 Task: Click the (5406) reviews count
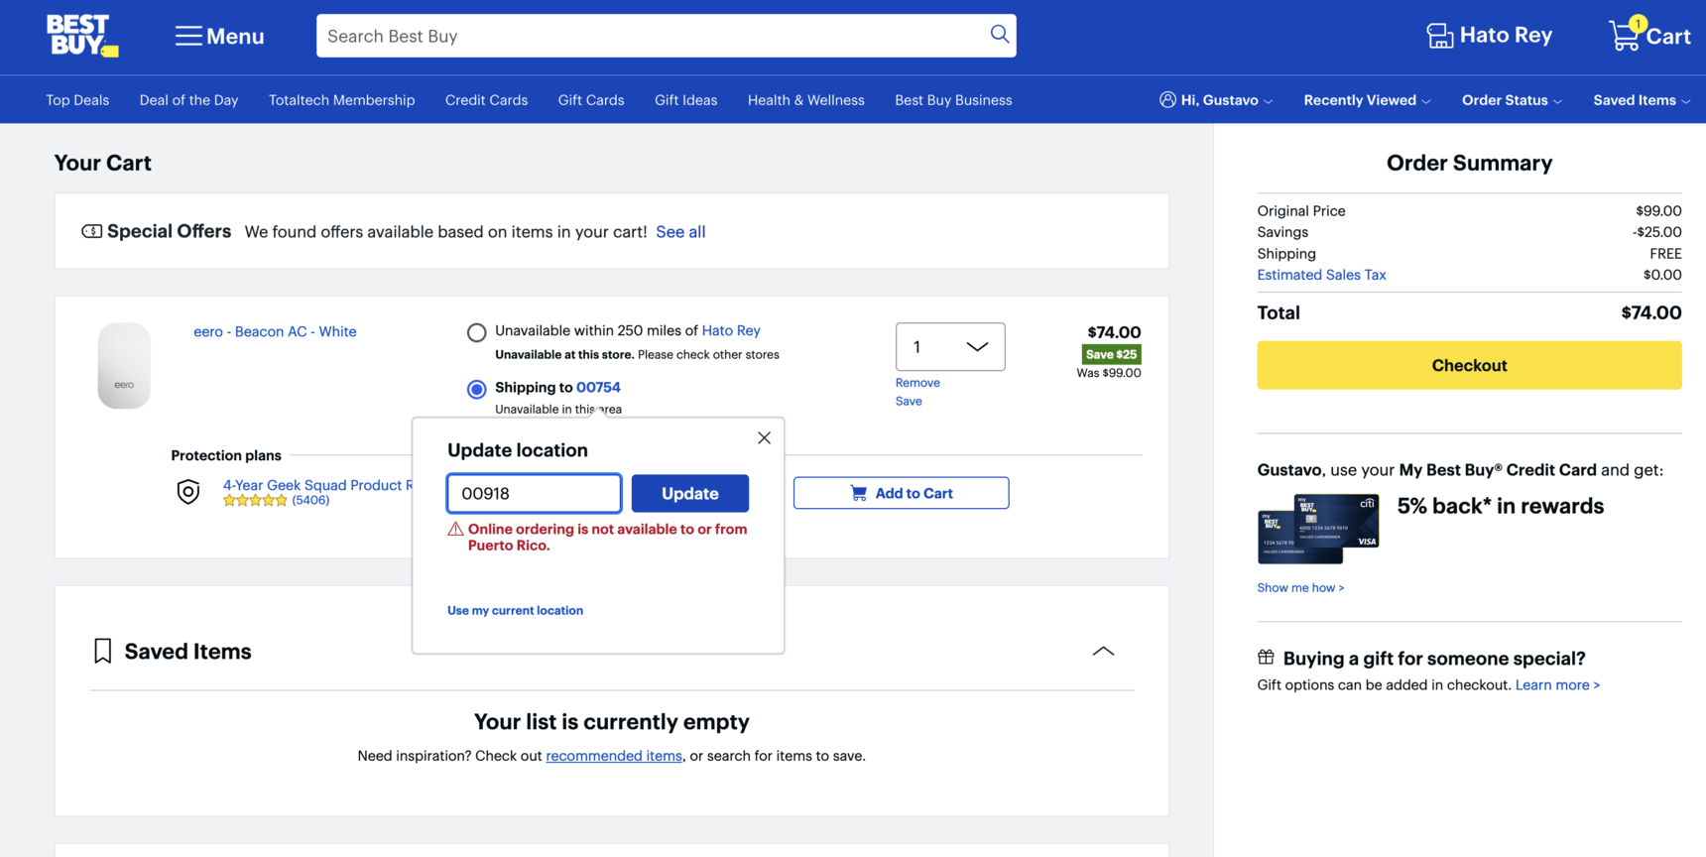(x=310, y=500)
